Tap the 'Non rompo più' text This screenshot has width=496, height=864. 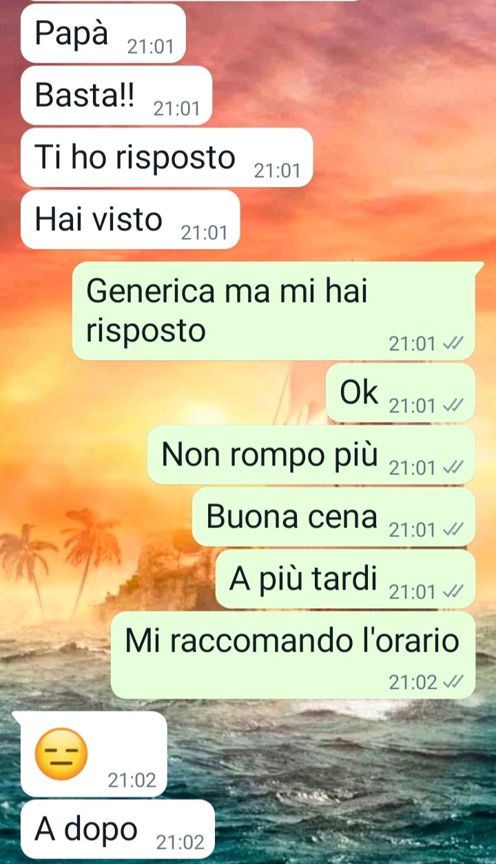pos(270,455)
